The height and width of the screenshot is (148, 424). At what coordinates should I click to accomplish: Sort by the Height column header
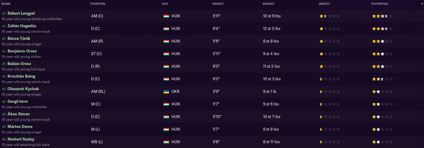(x=218, y=4)
